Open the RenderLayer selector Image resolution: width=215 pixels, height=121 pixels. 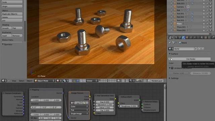click(156, 81)
